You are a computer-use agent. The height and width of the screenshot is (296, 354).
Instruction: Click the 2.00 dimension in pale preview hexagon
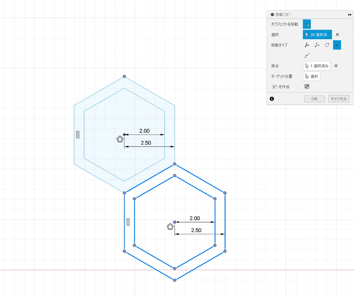tap(145, 131)
